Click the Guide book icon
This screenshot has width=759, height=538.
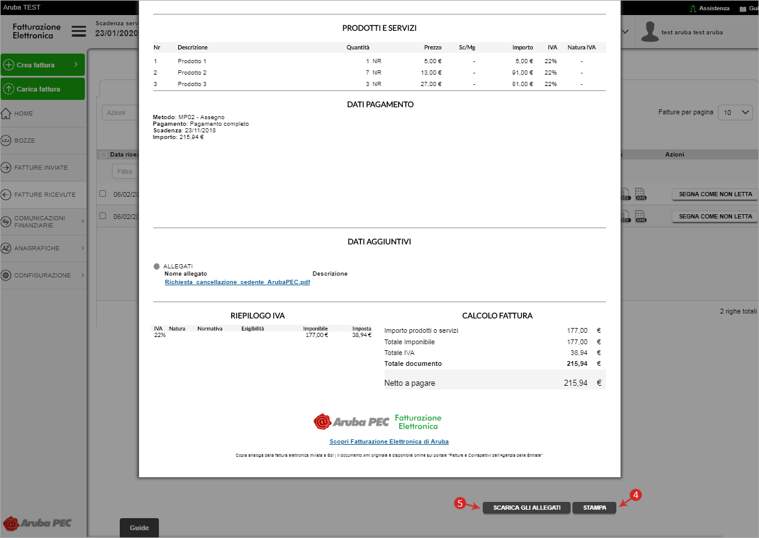pyautogui.click(x=743, y=8)
